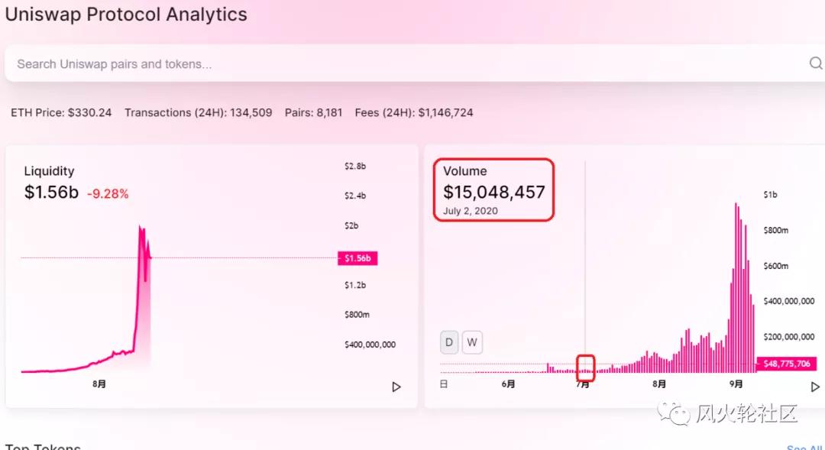The height and width of the screenshot is (450, 825).
Task: Click the 9月 label on Volume axis
Action: click(x=736, y=384)
